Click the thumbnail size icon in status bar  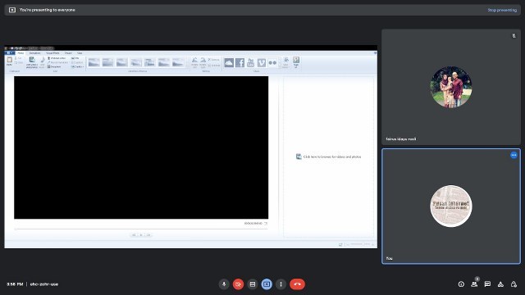click(x=340, y=244)
